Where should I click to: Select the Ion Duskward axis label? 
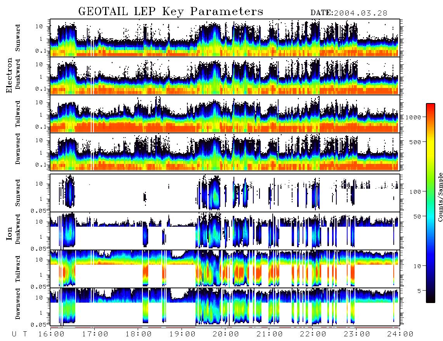18,229
